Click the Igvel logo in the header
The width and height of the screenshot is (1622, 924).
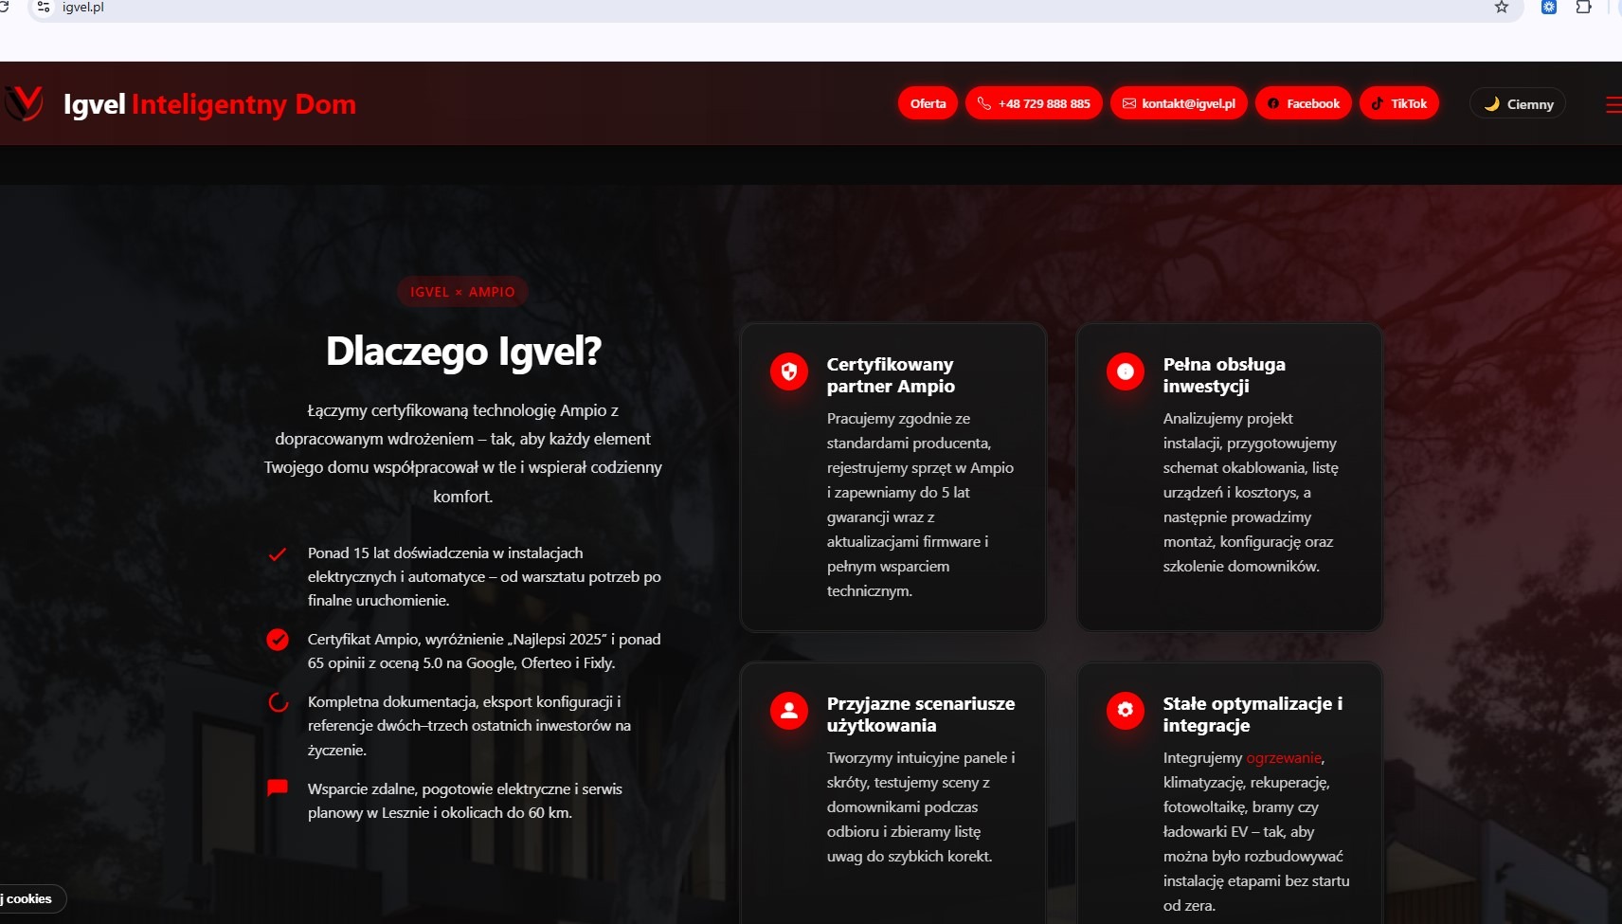pos(24,104)
